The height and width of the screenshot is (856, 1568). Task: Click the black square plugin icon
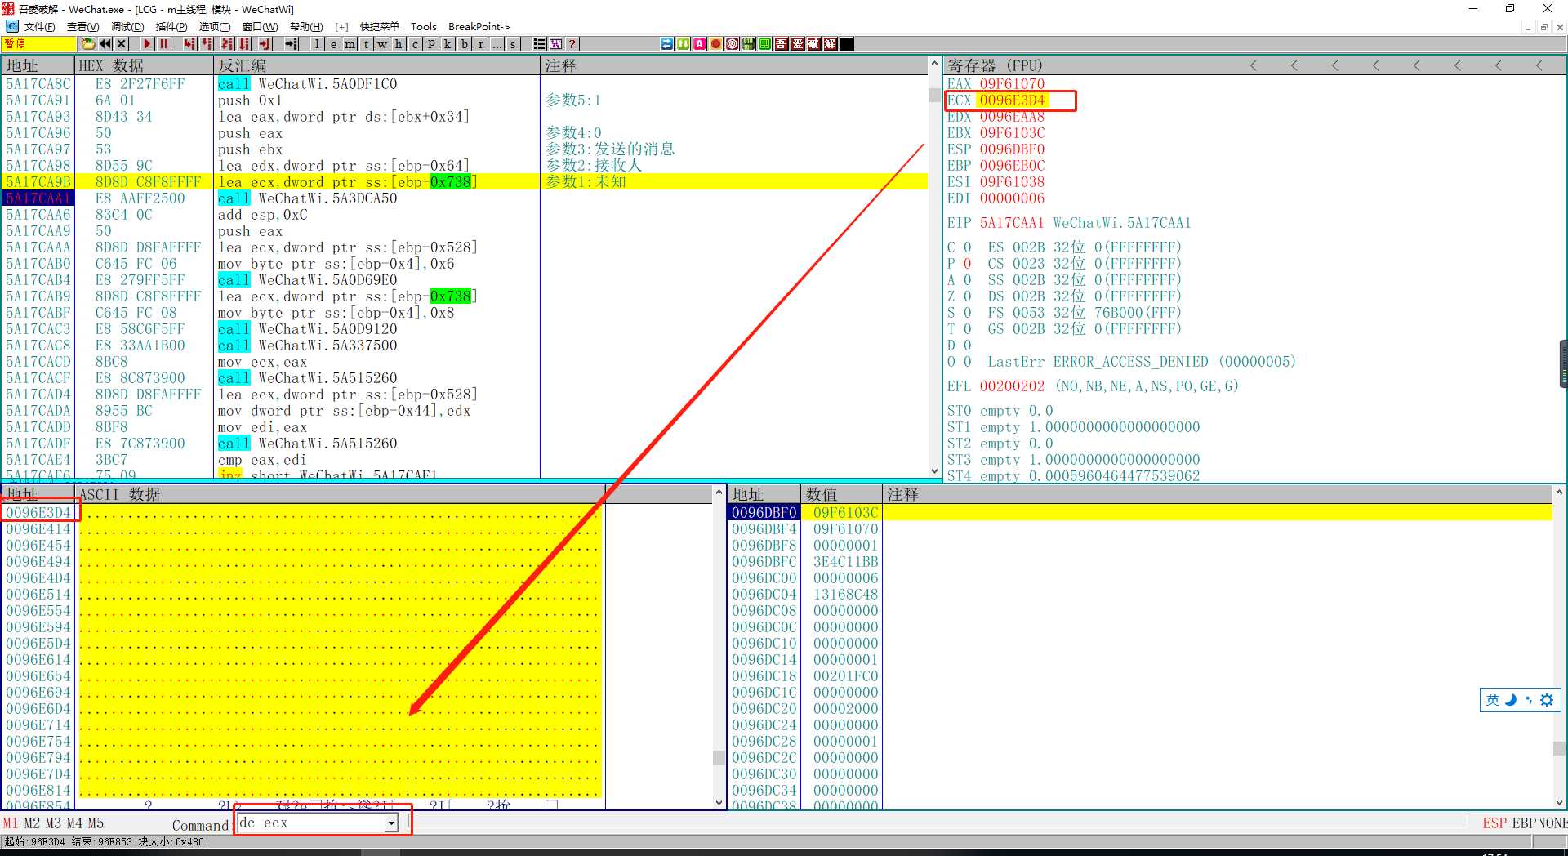coord(847,44)
